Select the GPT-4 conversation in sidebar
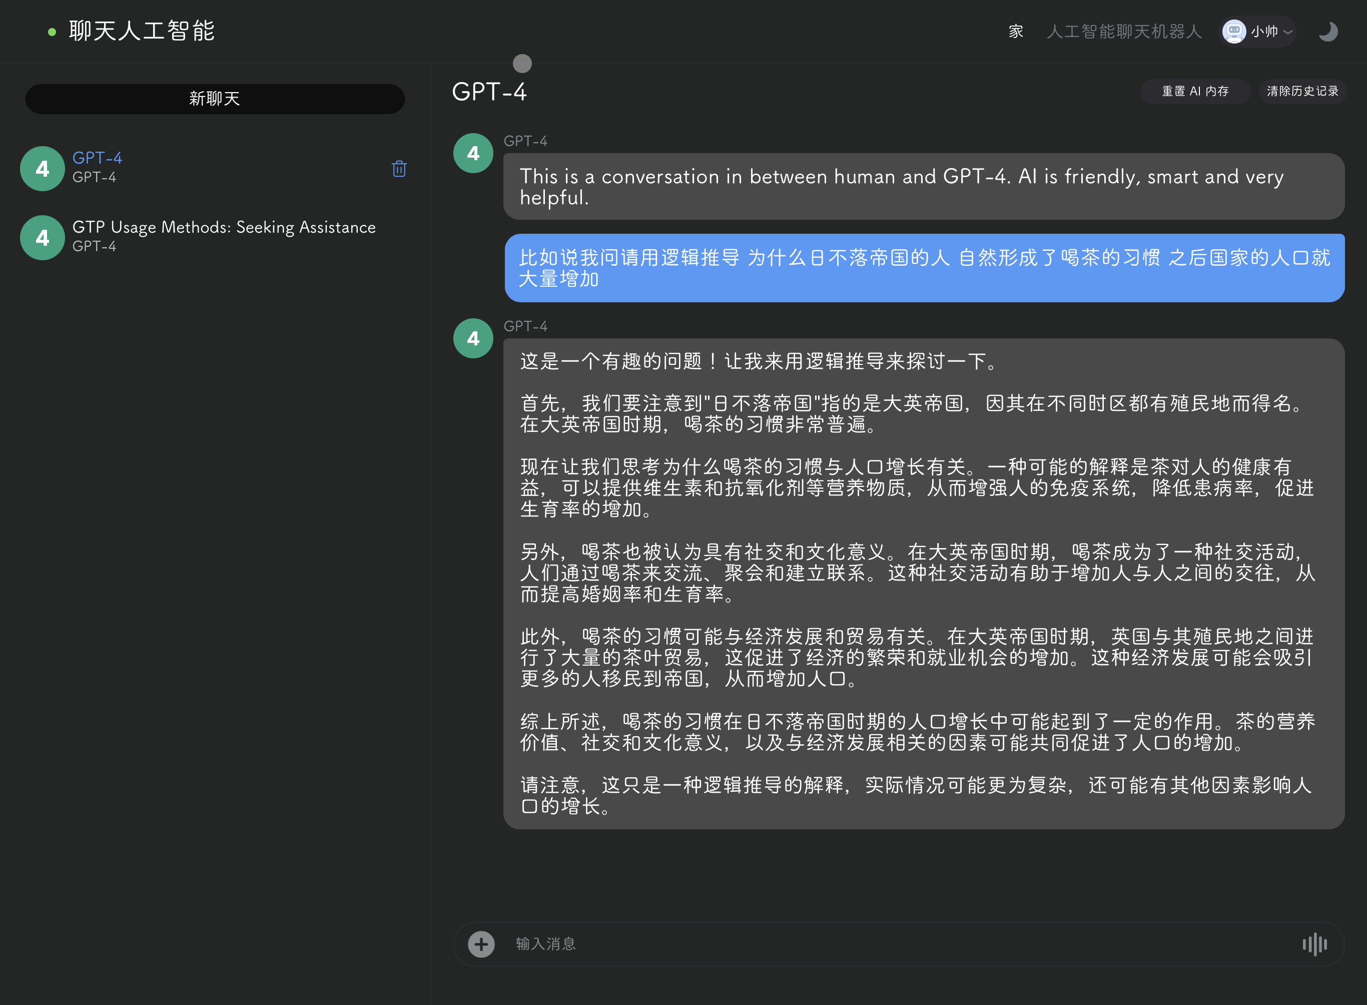Viewport: 1367px width, 1005px height. [x=215, y=168]
